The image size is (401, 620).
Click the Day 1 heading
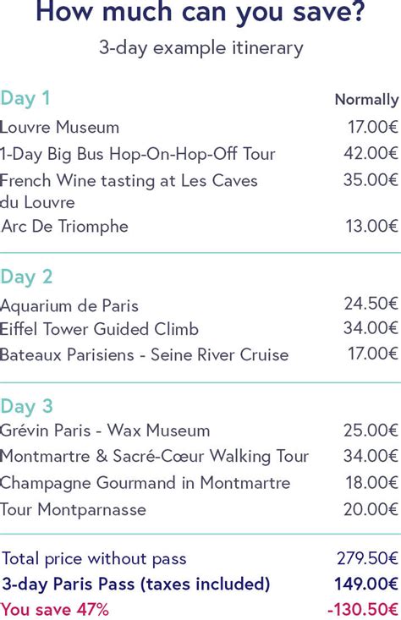coord(25,99)
